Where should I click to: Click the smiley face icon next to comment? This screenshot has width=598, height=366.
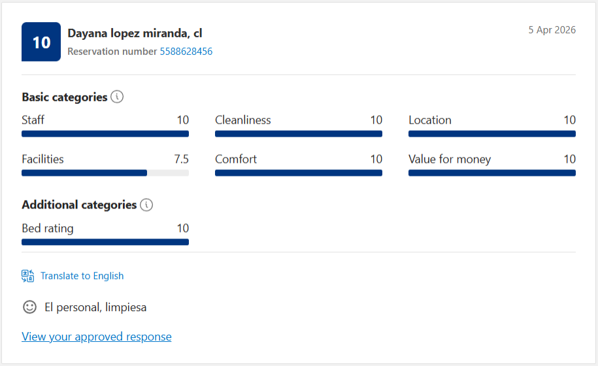pyautogui.click(x=30, y=307)
